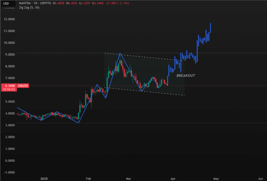
Task: Click the close value 6.3468
Action: pyautogui.click(x=99, y=3)
